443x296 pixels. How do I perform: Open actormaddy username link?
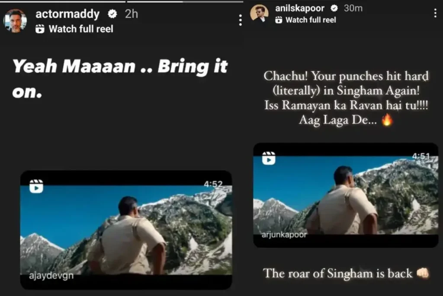pos(67,14)
